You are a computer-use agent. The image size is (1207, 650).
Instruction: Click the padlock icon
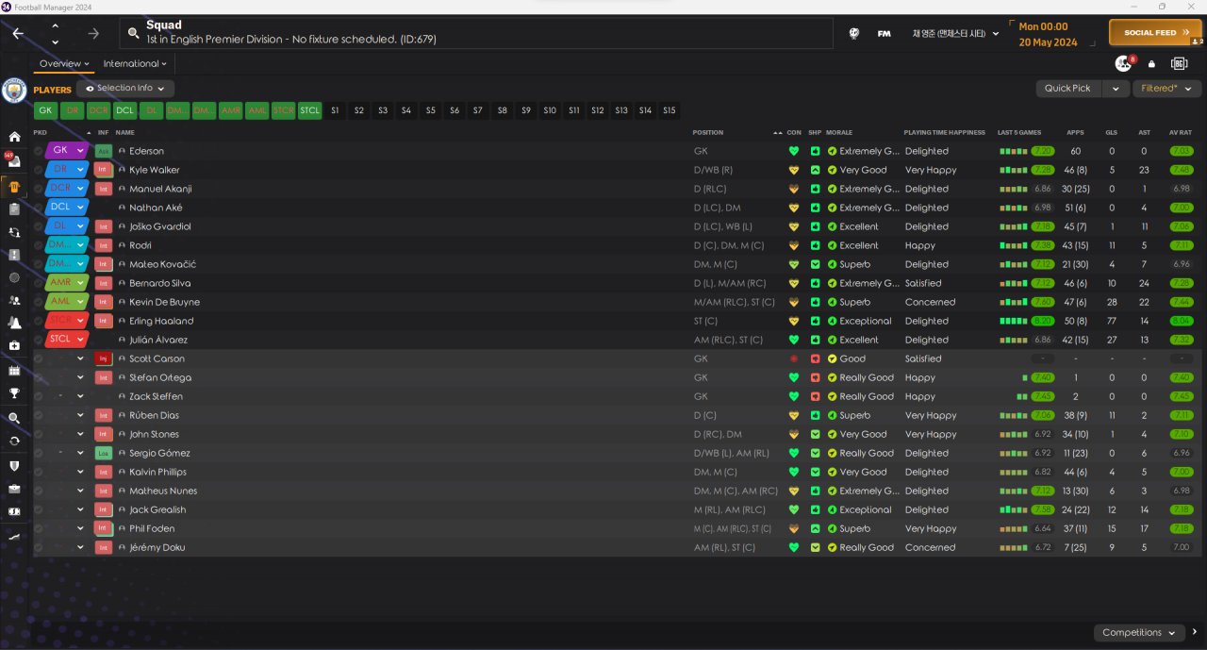point(1151,64)
